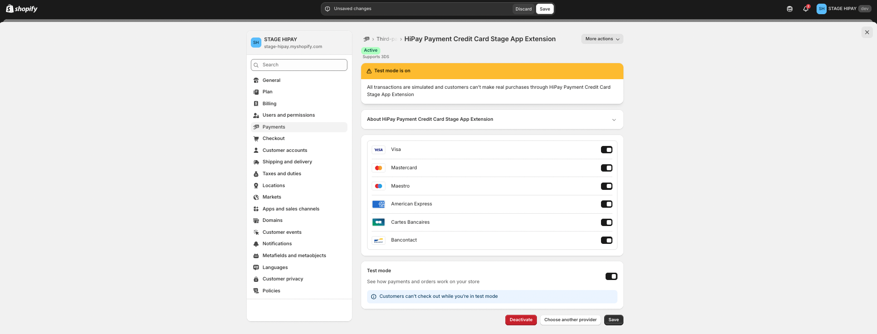Click the American Express logo
Viewport: 877px width, 334px height.
pyautogui.click(x=379, y=204)
